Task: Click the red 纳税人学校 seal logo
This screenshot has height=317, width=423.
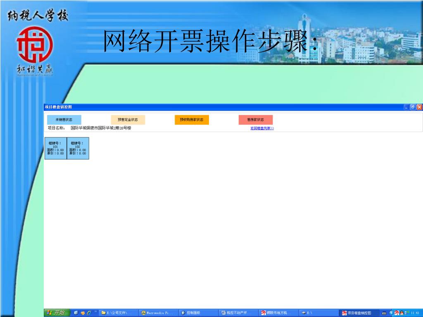Action: click(35, 45)
